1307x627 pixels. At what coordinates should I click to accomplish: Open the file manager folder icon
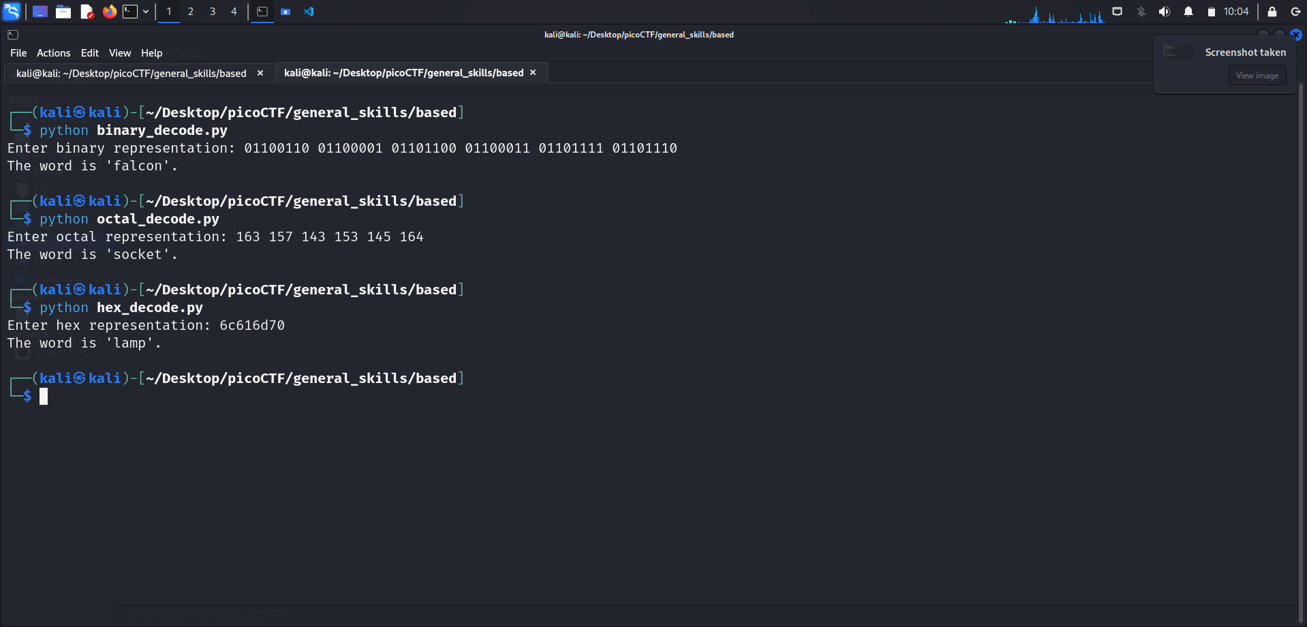coord(63,12)
